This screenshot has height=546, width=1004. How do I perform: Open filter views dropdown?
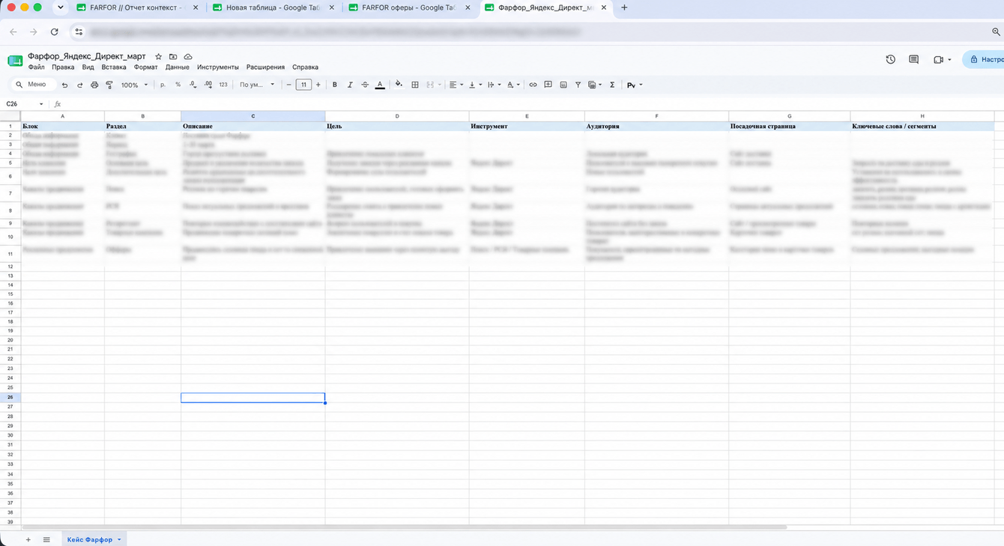click(595, 85)
